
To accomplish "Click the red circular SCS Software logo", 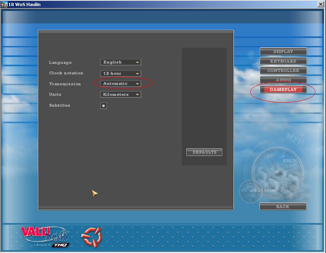I will (x=92, y=237).
